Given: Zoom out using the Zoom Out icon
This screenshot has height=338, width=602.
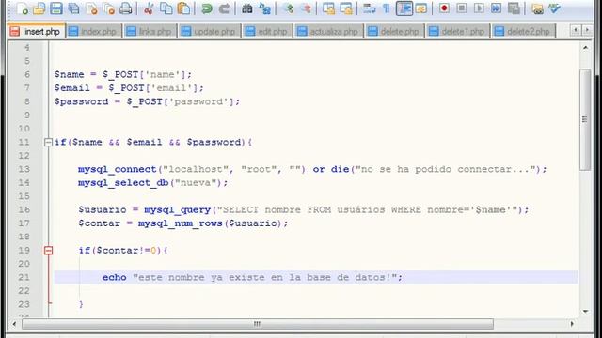Looking at the screenshot, I should [306, 8].
